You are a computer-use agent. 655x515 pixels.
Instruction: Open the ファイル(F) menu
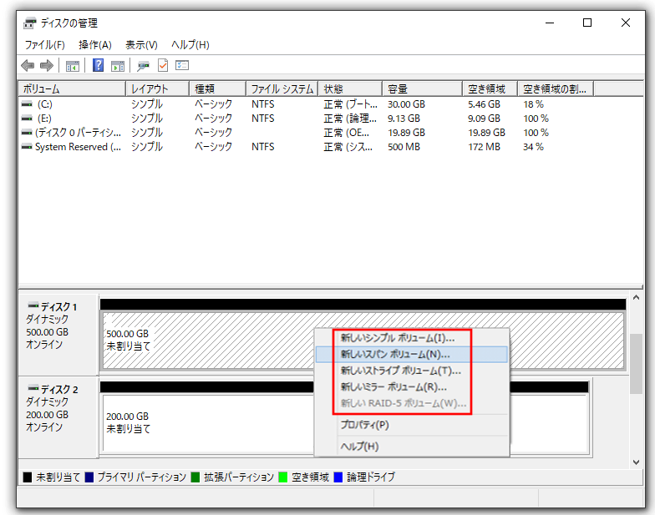point(44,44)
